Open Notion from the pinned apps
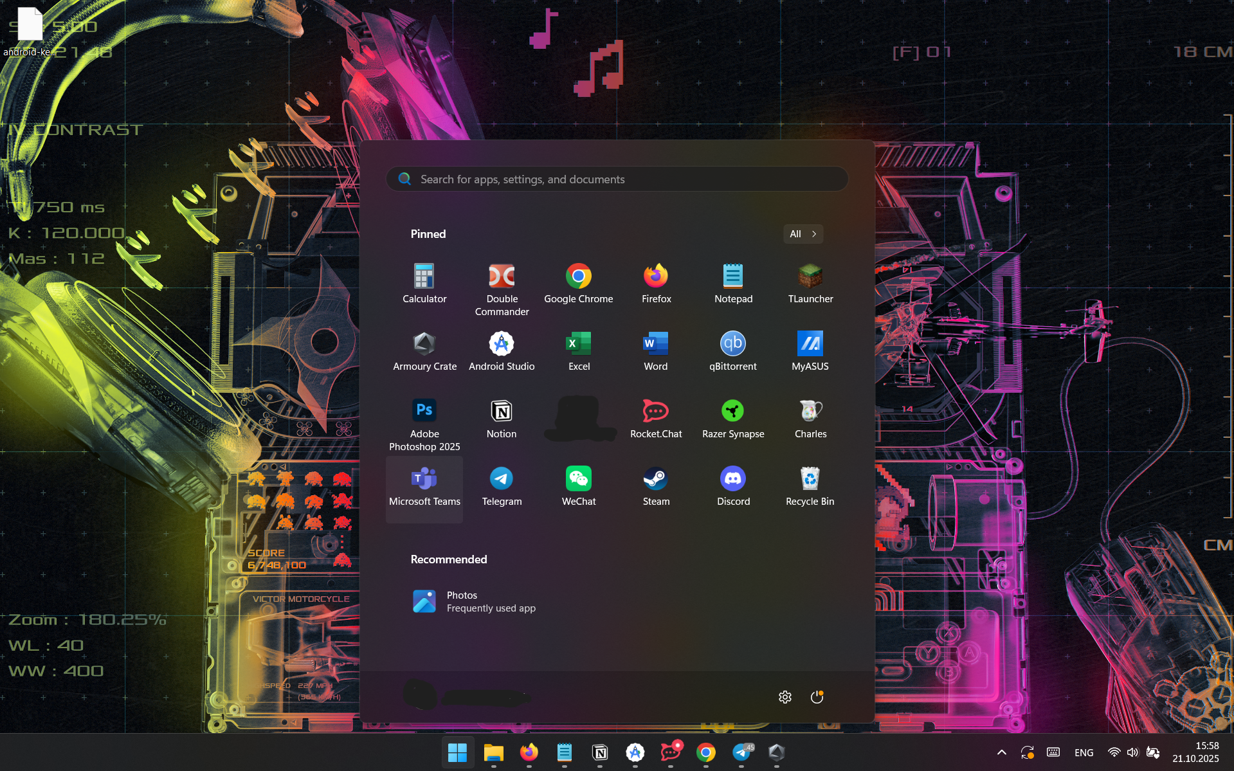 (x=502, y=419)
